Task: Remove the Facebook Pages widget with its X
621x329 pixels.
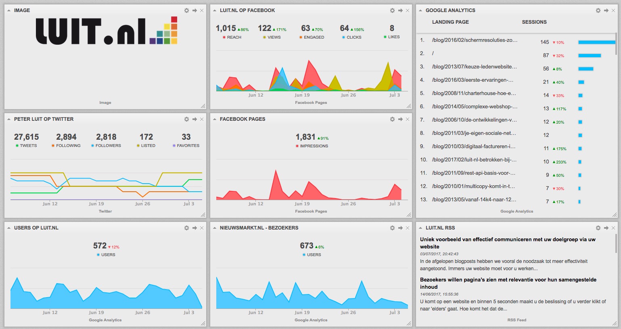Action: [x=408, y=119]
